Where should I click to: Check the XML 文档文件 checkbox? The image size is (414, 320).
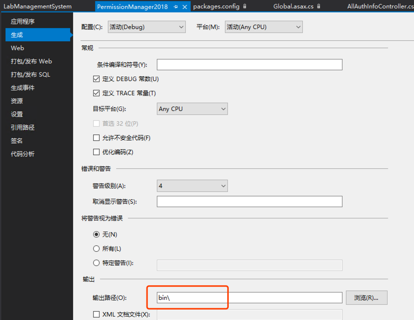(97, 314)
